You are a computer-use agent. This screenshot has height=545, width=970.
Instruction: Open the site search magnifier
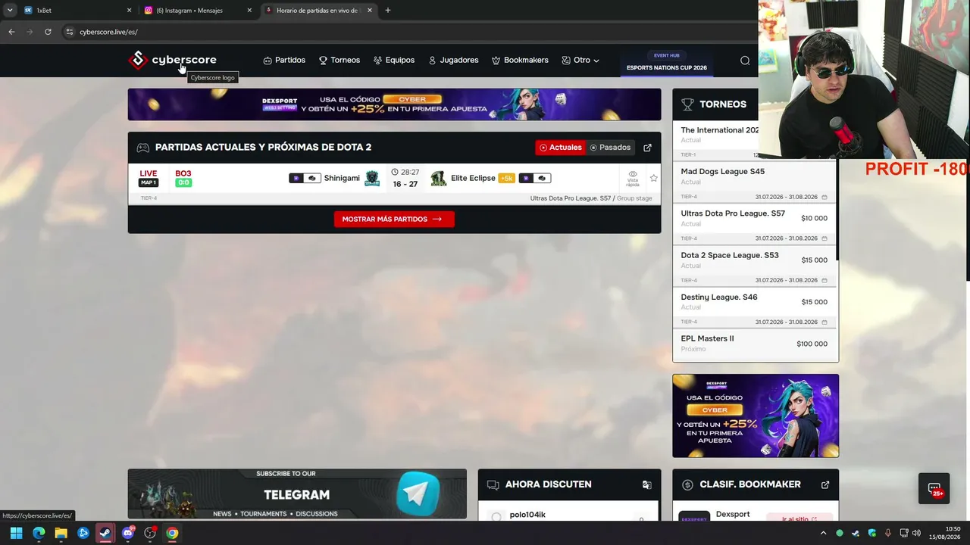tap(745, 61)
